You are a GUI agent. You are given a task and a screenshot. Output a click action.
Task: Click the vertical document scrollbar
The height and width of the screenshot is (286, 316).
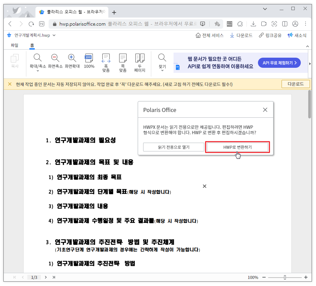point(310,104)
